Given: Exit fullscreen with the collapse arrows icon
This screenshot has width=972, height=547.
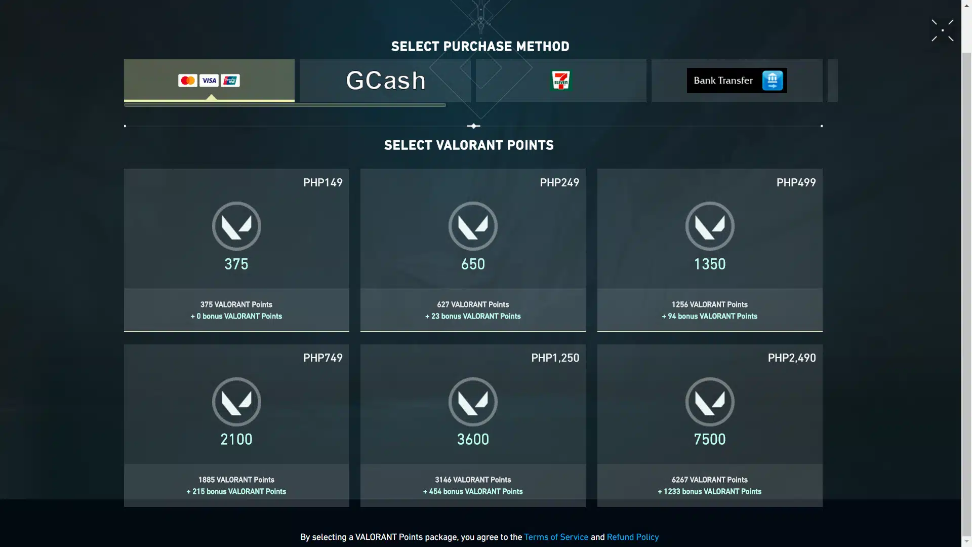Looking at the screenshot, I should [x=942, y=30].
